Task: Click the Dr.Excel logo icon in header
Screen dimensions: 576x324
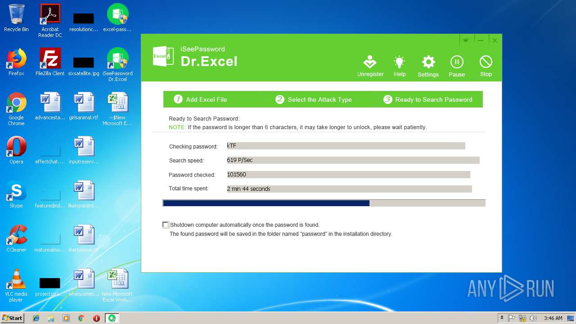Action: (163, 56)
